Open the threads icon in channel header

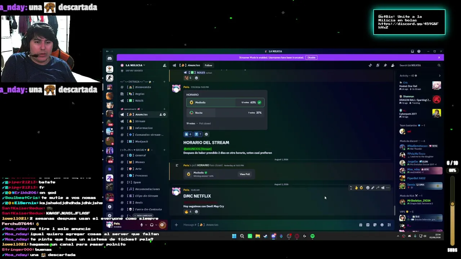pos(370,65)
